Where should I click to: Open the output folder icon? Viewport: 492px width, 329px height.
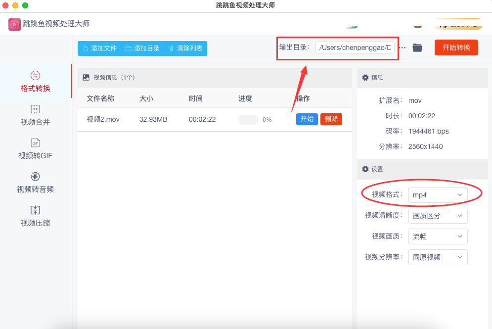click(x=417, y=47)
